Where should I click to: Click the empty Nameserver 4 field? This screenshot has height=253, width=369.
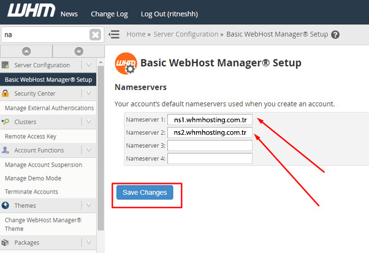[210, 159]
